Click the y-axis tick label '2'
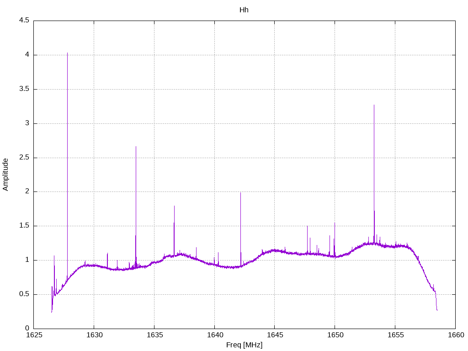This screenshot has width=468, height=351. [27, 191]
